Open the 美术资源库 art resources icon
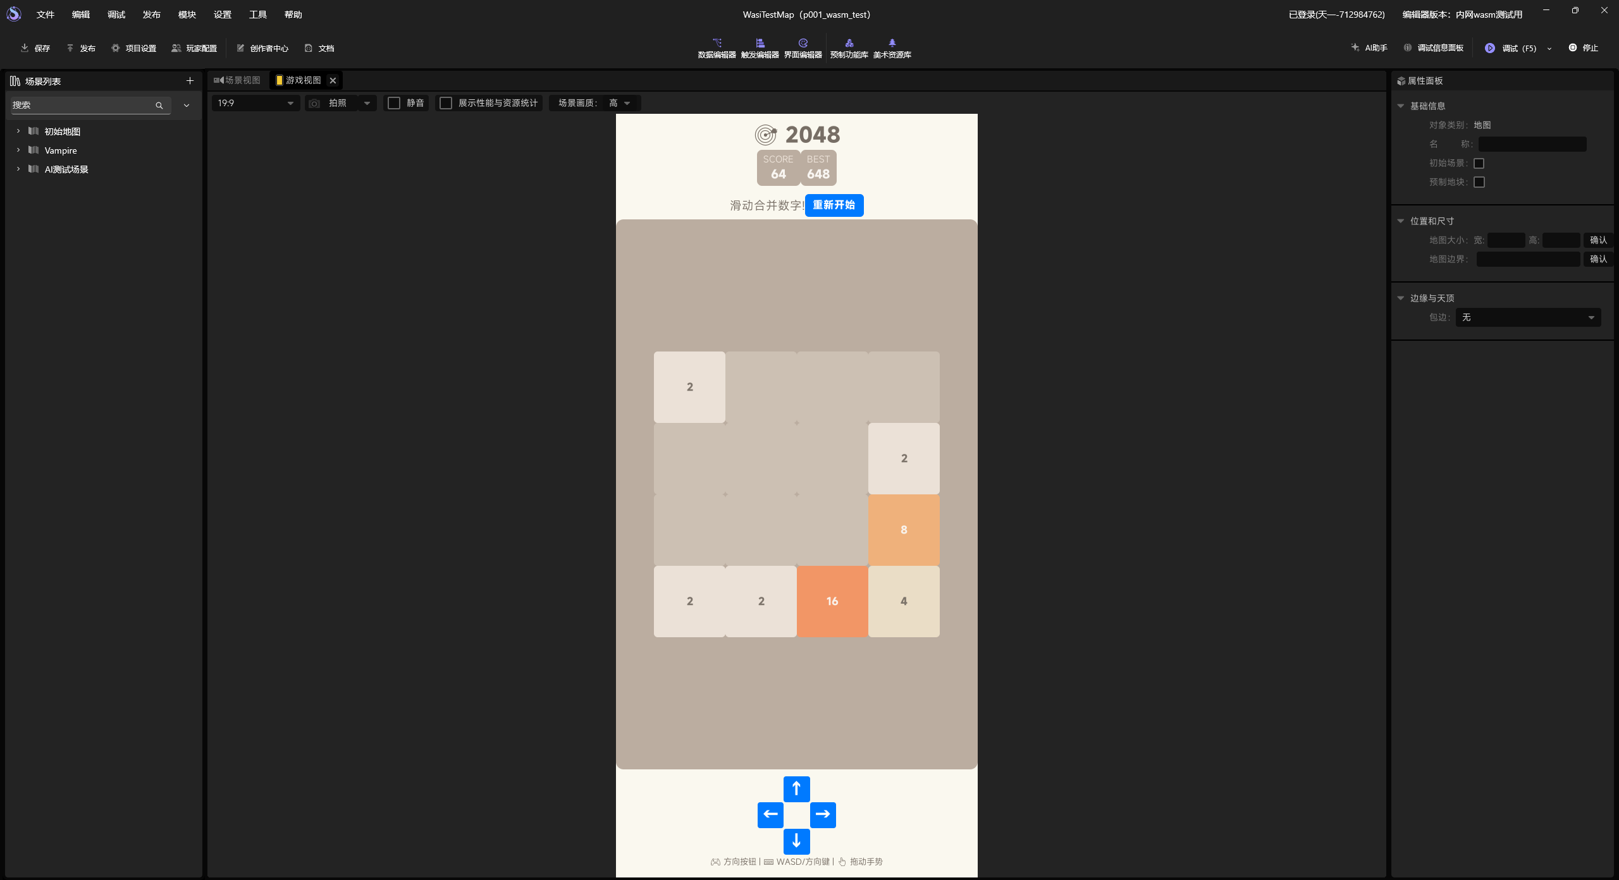The height and width of the screenshot is (880, 1619). pos(892,43)
